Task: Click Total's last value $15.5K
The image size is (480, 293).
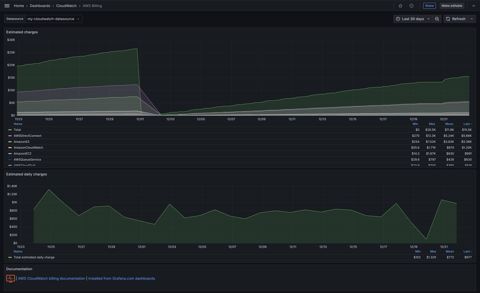Action: pos(467,130)
